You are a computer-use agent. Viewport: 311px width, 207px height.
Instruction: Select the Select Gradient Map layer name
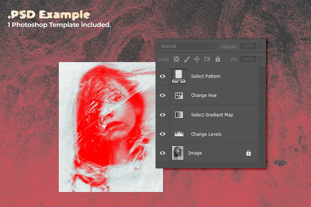click(212, 115)
